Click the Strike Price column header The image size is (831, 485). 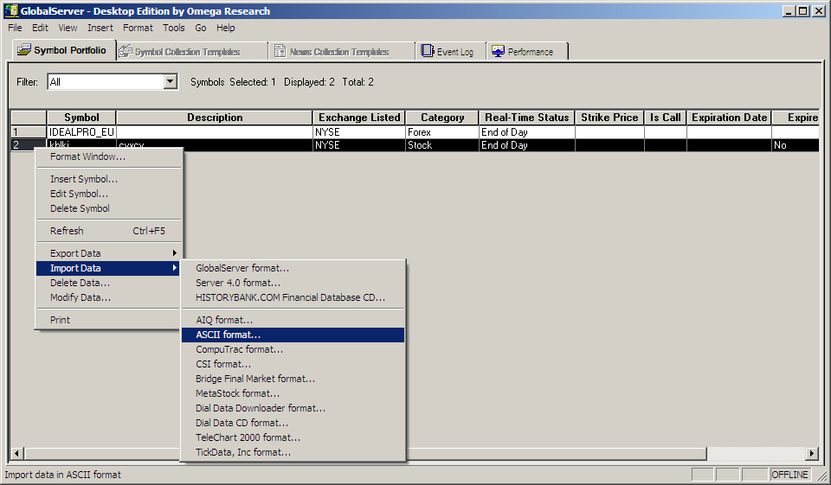click(609, 118)
